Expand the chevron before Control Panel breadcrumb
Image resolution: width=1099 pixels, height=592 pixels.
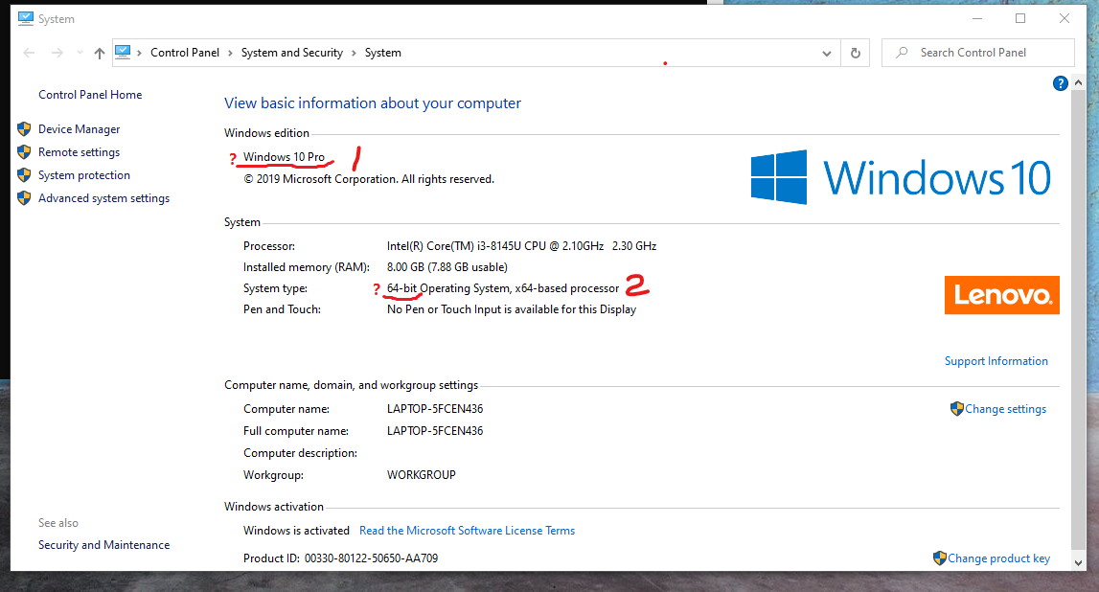pos(140,54)
